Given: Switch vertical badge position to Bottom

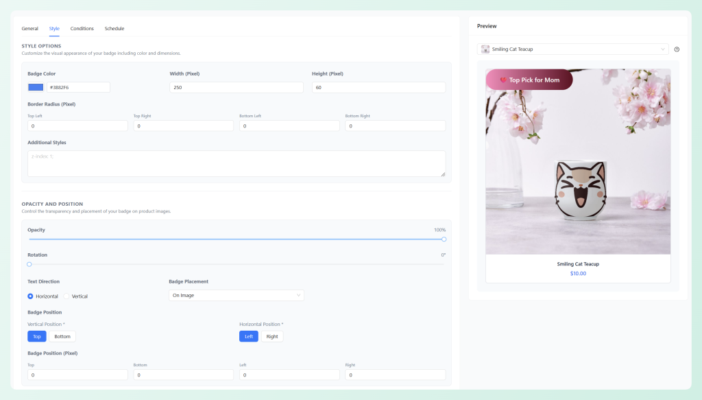Looking at the screenshot, I should click(62, 336).
